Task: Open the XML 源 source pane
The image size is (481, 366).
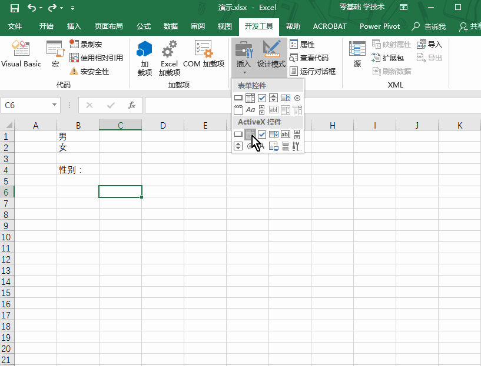Action: point(357,54)
